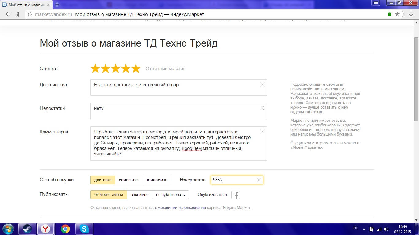Open the browser downloads panel
This screenshot has height=235, width=419.
[411, 14]
